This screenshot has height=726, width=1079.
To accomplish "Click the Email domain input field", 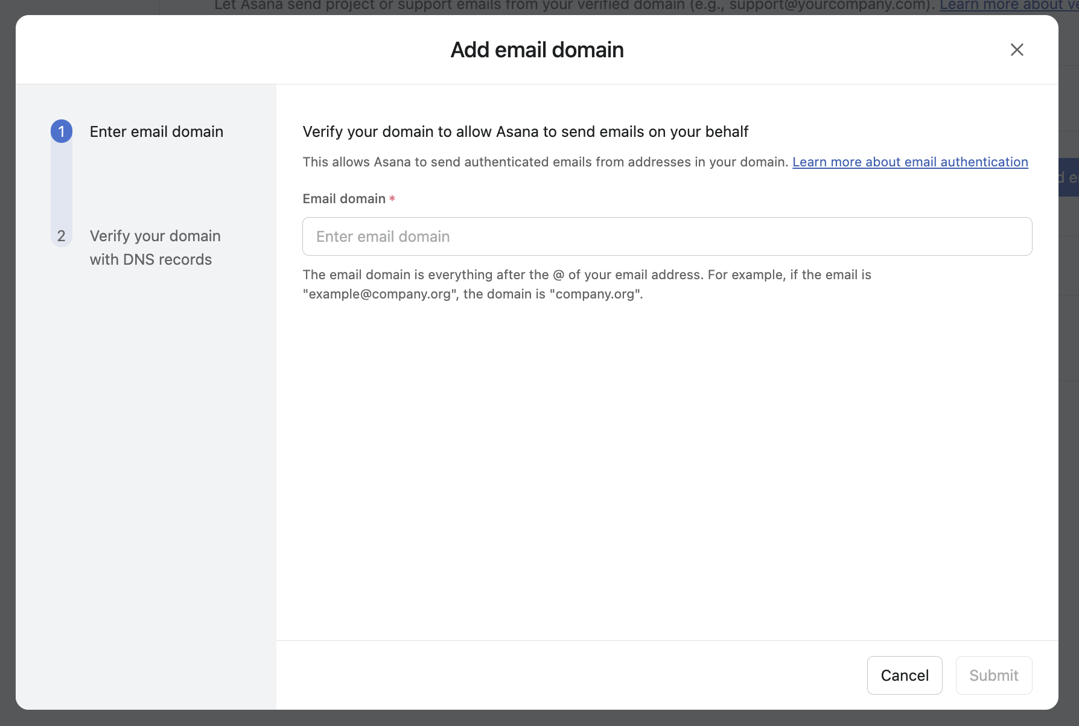I will tap(667, 236).
